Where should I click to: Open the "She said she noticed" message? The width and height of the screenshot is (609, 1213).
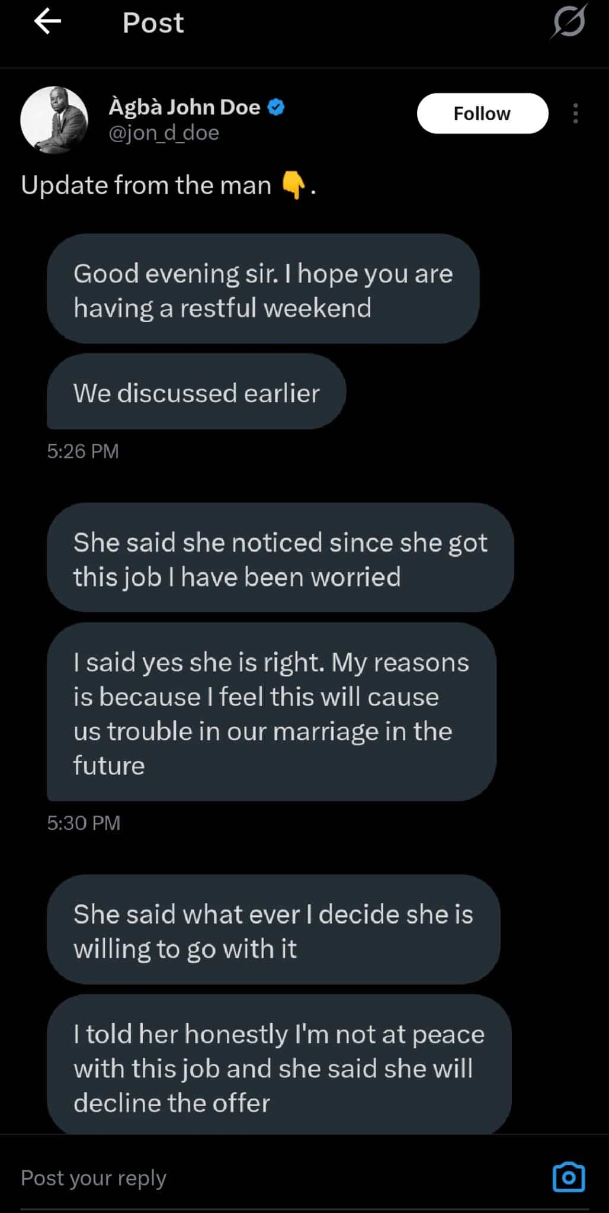pos(280,559)
